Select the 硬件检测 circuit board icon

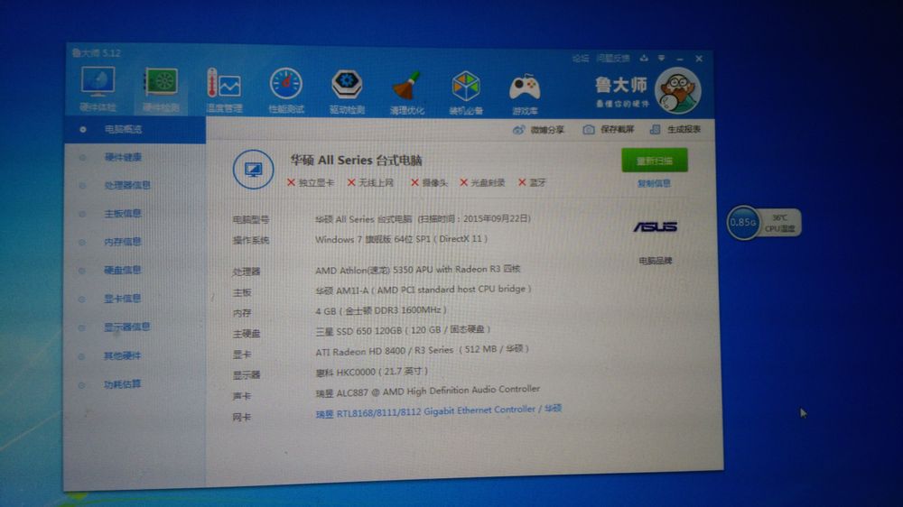tap(161, 82)
